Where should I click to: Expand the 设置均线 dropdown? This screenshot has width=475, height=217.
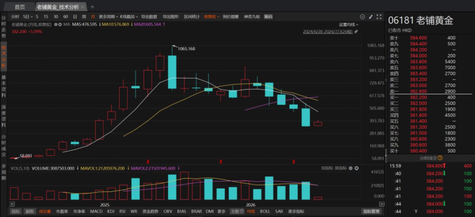tap(349, 24)
